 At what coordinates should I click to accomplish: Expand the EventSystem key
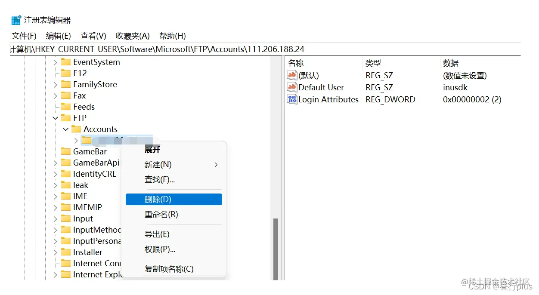tap(55, 62)
